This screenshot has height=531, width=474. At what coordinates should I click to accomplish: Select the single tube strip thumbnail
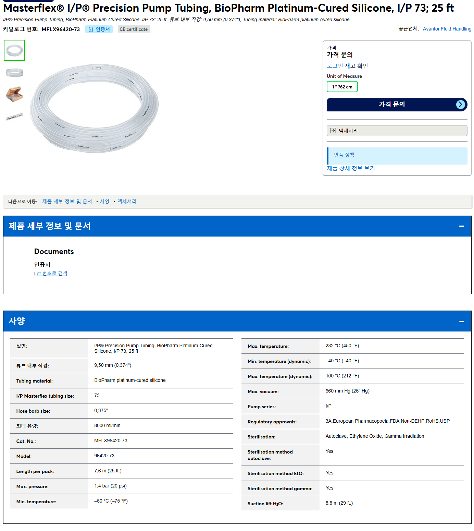pos(14,117)
